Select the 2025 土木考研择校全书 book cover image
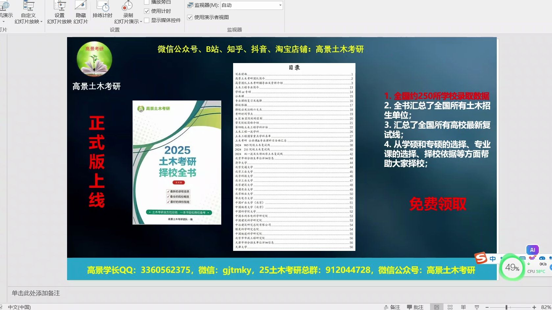The height and width of the screenshot is (310, 552). [x=177, y=163]
